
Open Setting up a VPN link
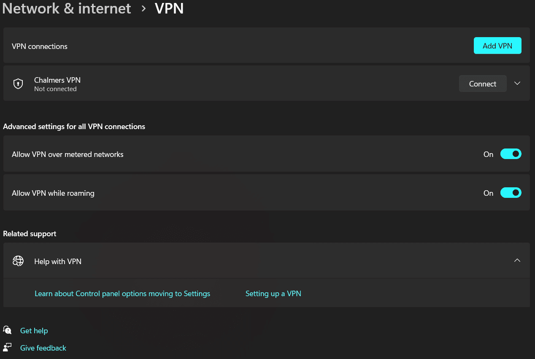pyautogui.click(x=273, y=294)
